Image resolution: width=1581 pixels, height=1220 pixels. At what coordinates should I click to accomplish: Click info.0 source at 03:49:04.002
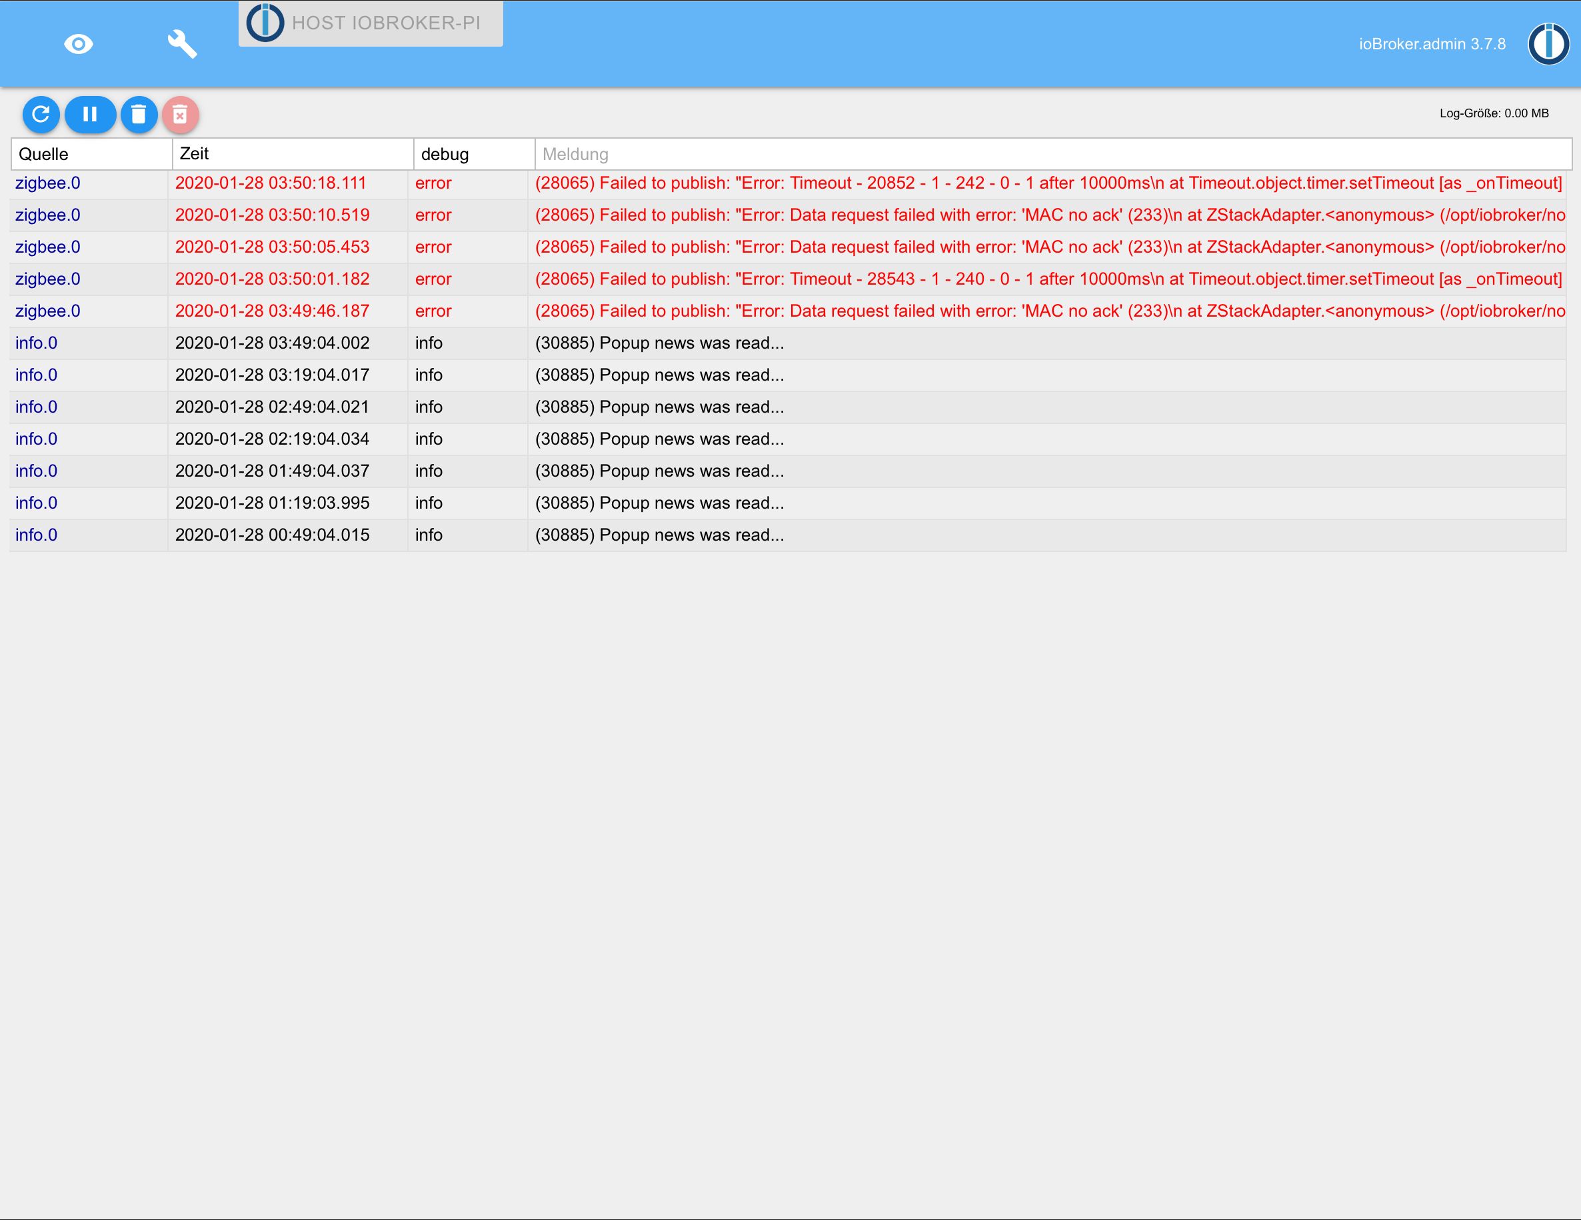point(36,343)
